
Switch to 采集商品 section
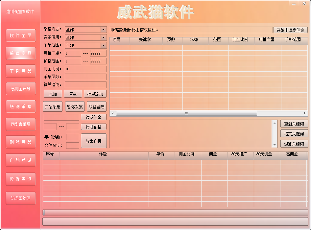tap(21, 53)
